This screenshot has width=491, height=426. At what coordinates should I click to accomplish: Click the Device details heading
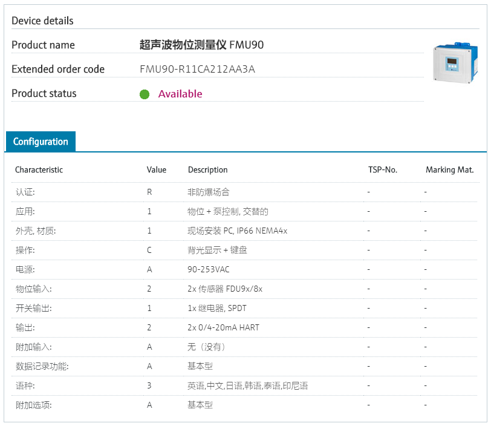42,21
